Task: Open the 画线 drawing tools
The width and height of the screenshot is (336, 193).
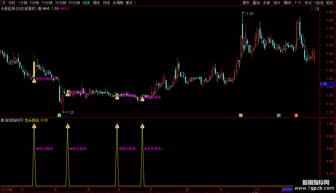Action: point(287,3)
